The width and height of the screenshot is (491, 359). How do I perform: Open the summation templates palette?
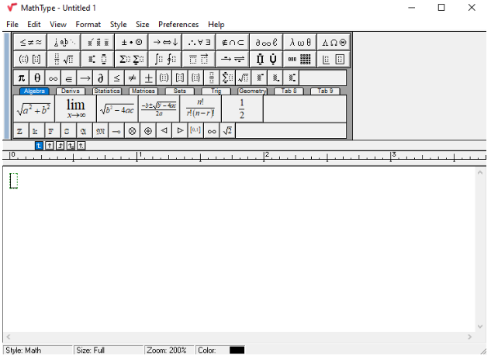tap(132, 59)
